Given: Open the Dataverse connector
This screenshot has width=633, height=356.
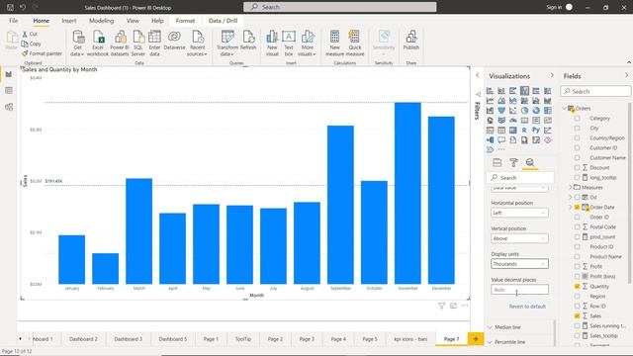Looking at the screenshot, I should 174,41.
